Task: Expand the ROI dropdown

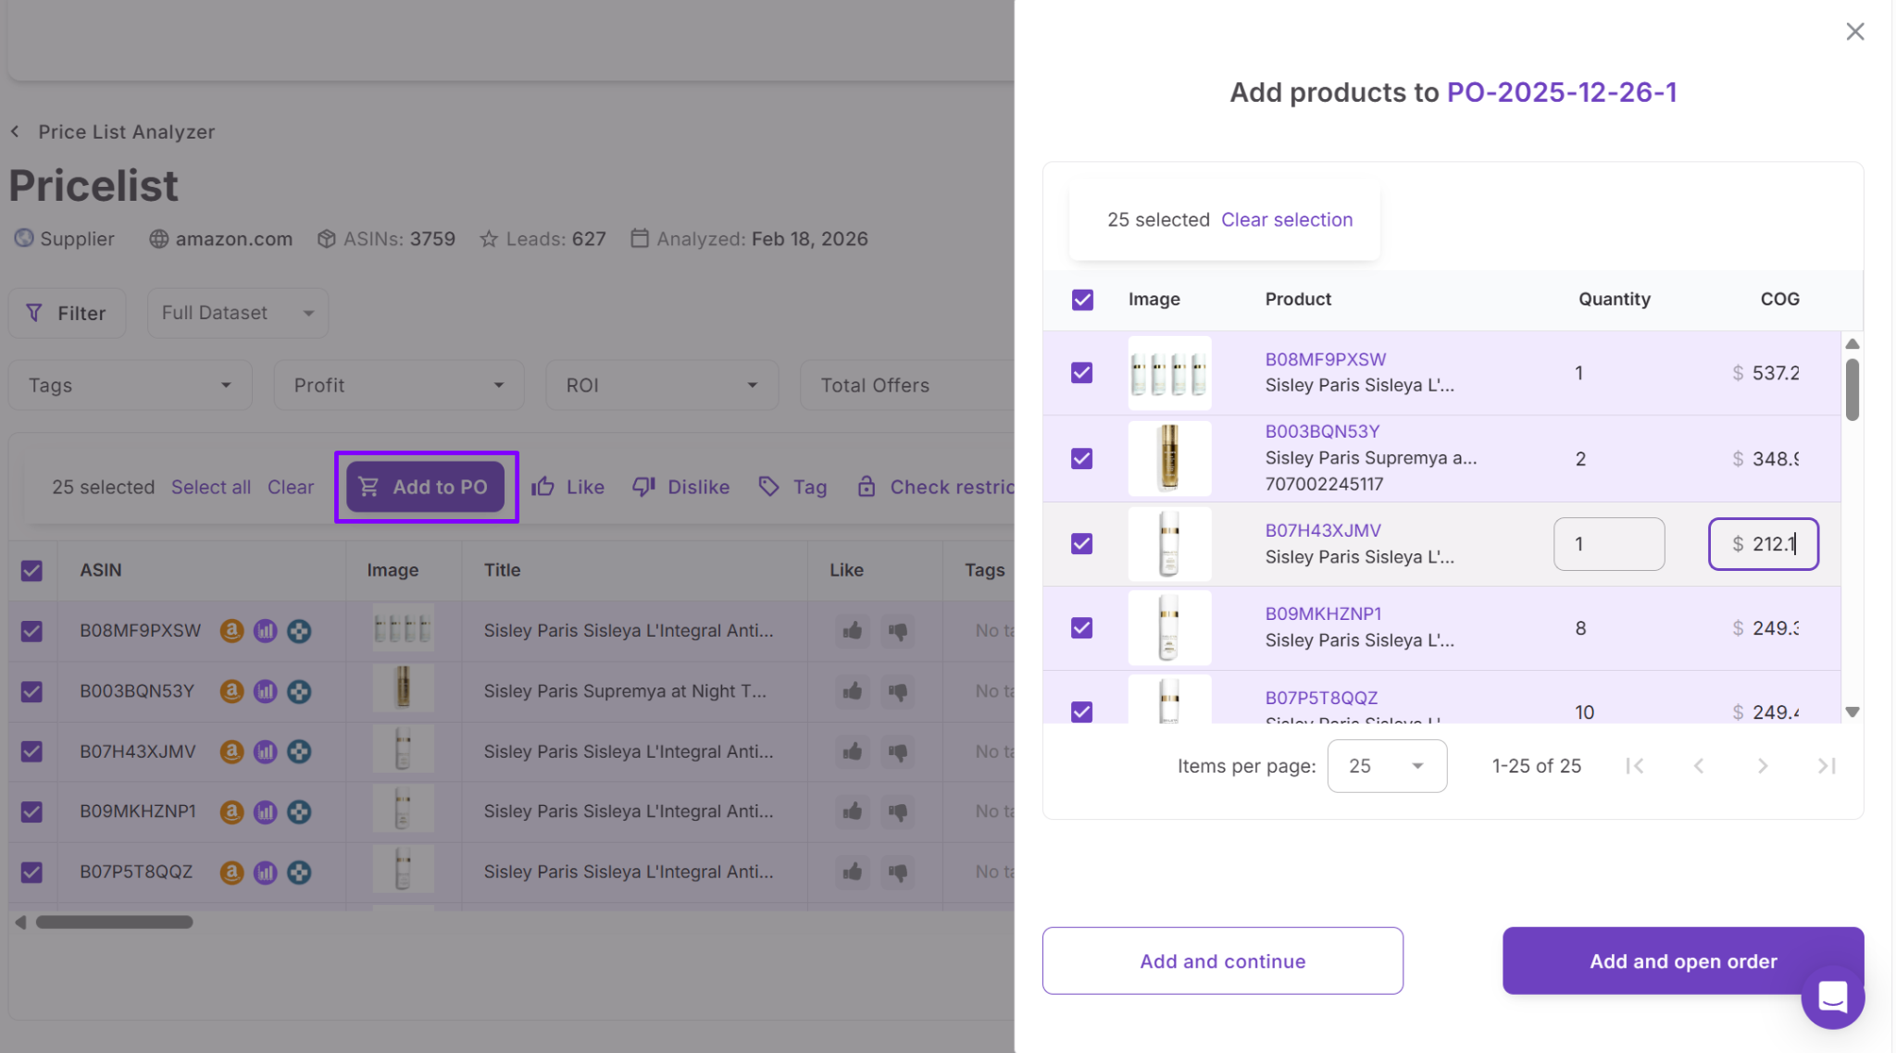Action: pyautogui.click(x=660, y=385)
